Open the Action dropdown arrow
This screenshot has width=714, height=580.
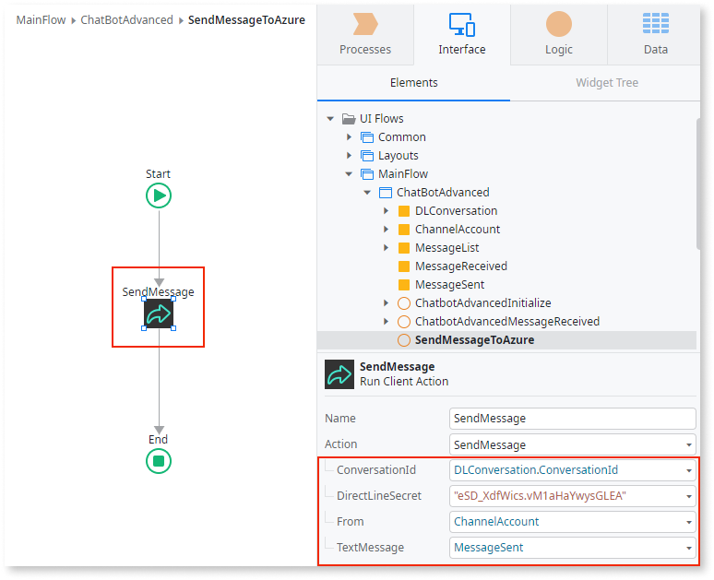688,444
